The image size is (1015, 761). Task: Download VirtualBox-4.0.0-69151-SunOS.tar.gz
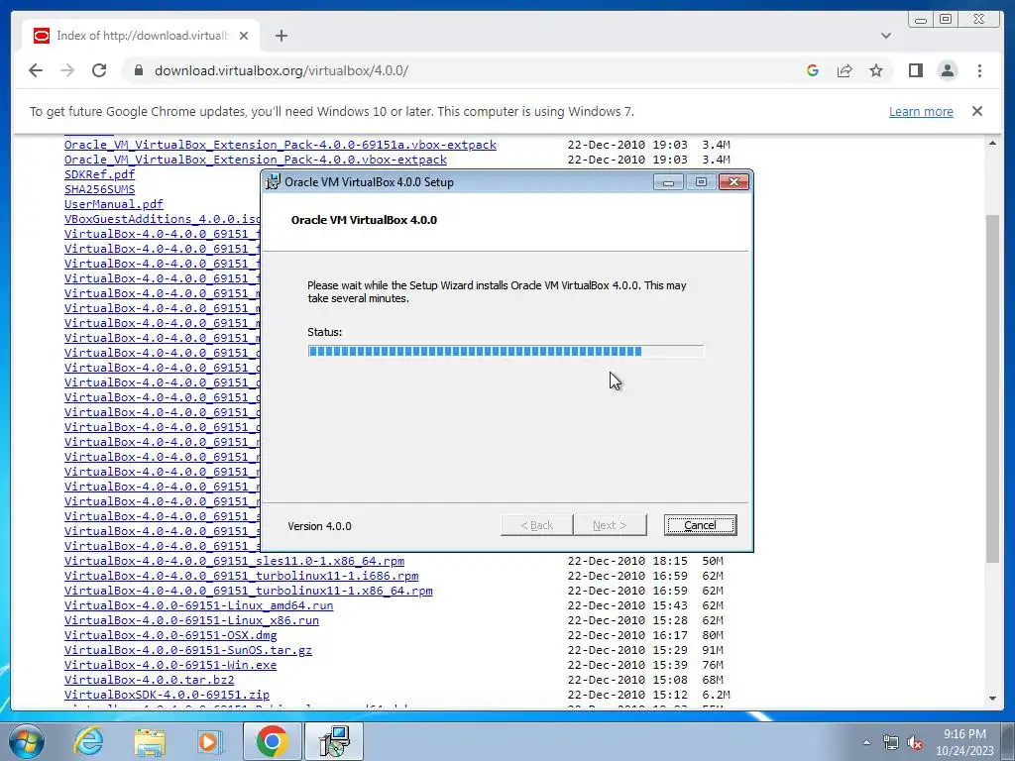pos(187,650)
